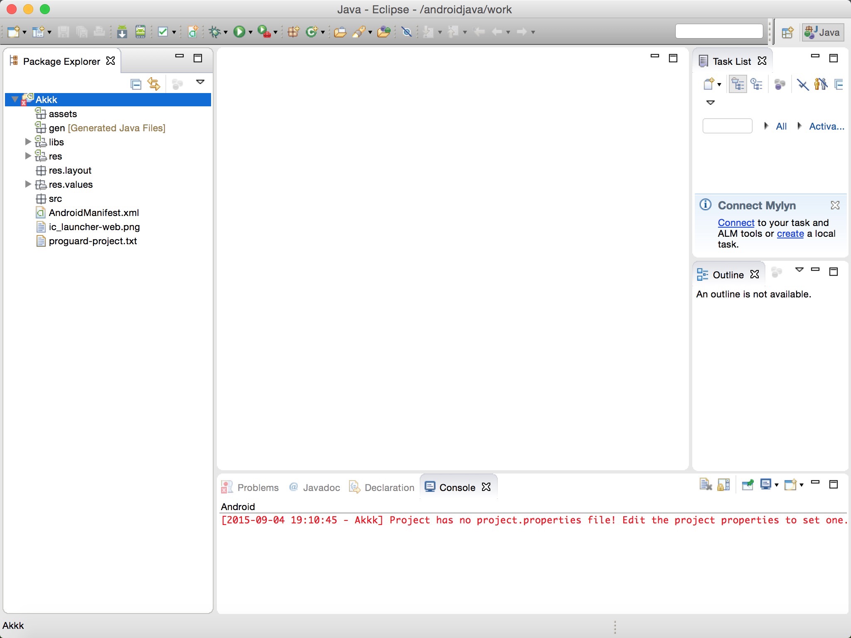The height and width of the screenshot is (638, 851).
Task: Toggle Focus on Workweek in Task List
Action: point(780,84)
